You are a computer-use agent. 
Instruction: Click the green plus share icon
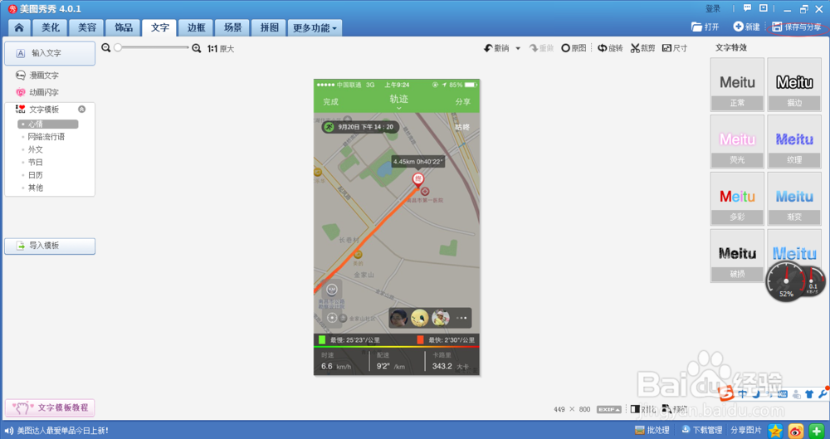pyautogui.click(x=817, y=430)
